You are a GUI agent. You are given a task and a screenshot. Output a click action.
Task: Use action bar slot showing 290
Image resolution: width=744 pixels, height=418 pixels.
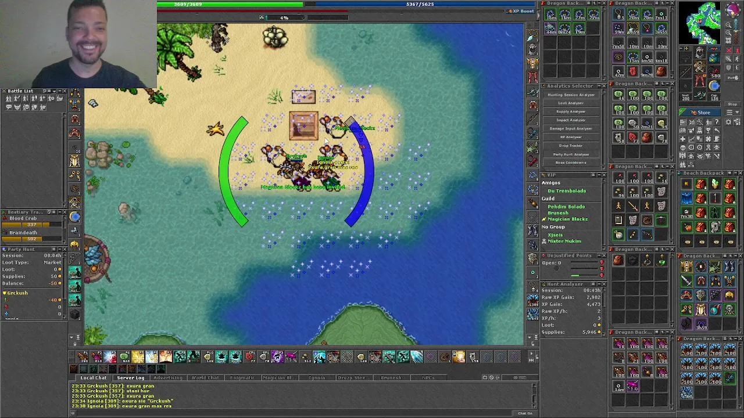(83, 358)
